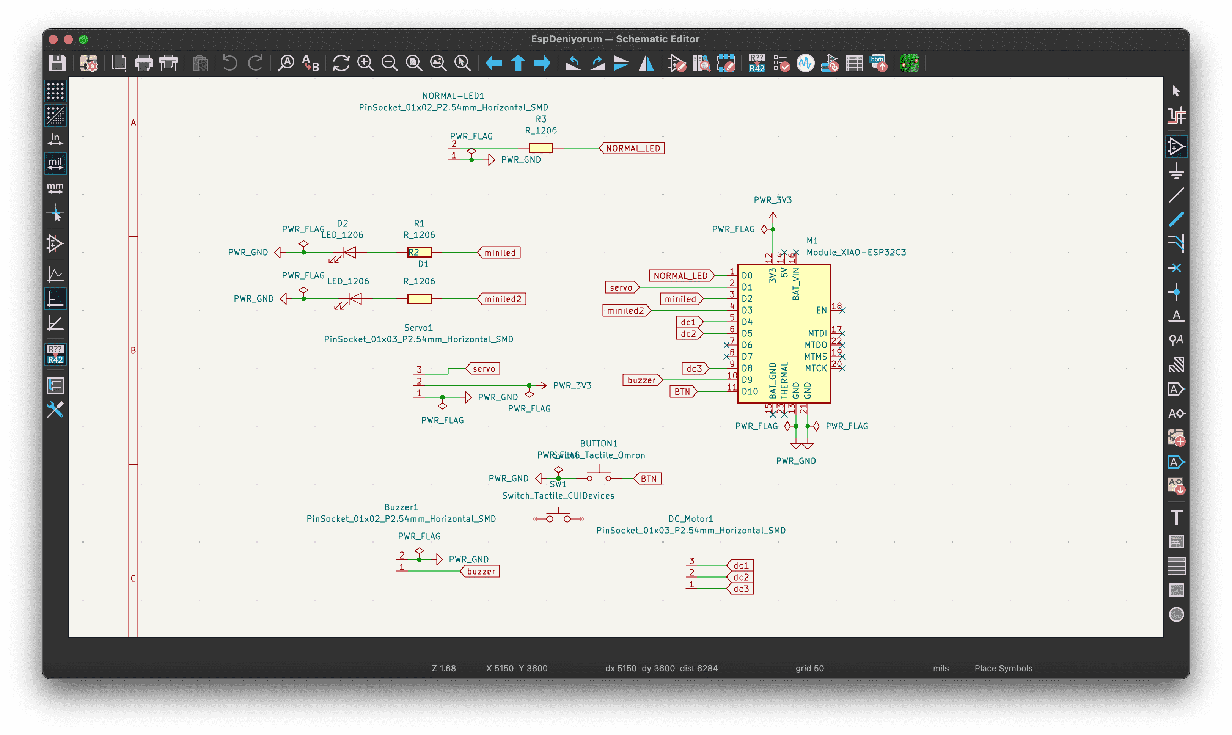Select the Add Hierarchical Sheet tool
This screenshot has height=735, width=1232.
point(1176,438)
